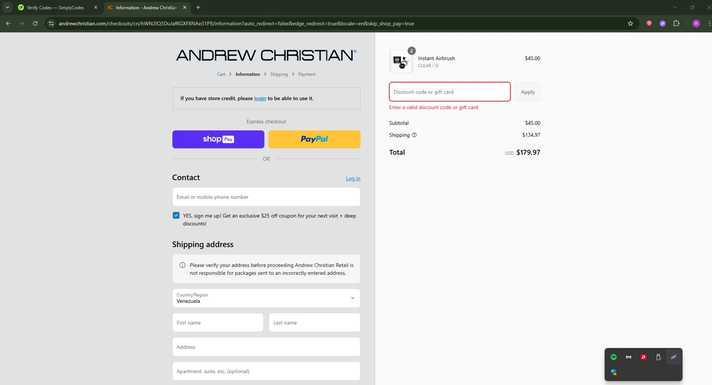Open the tab search dropdown arrow
The width and height of the screenshot is (712, 385).
pos(7,8)
